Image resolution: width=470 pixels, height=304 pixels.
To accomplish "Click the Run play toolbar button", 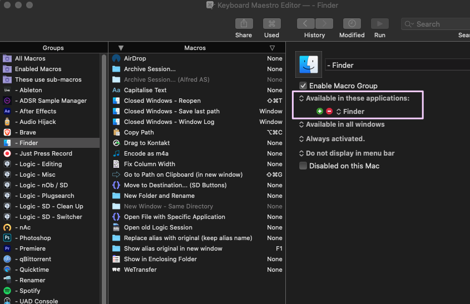I will 380,24.
